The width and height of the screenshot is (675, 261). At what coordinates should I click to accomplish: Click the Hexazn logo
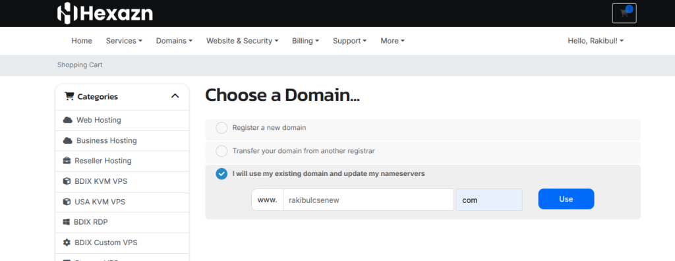pyautogui.click(x=105, y=13)
